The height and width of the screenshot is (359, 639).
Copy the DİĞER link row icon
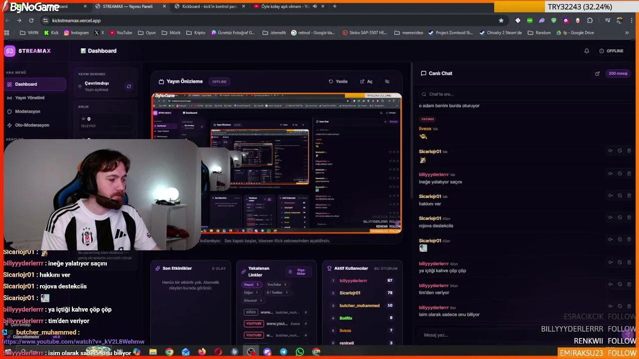coord(306,312)
